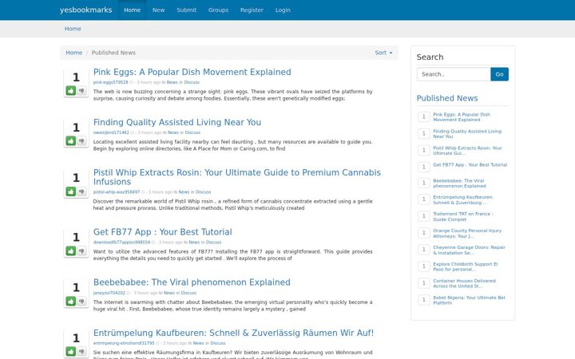Open the Login page
Image resolution: width=575 pixels, height=359 pixels.
pos(283,10)
